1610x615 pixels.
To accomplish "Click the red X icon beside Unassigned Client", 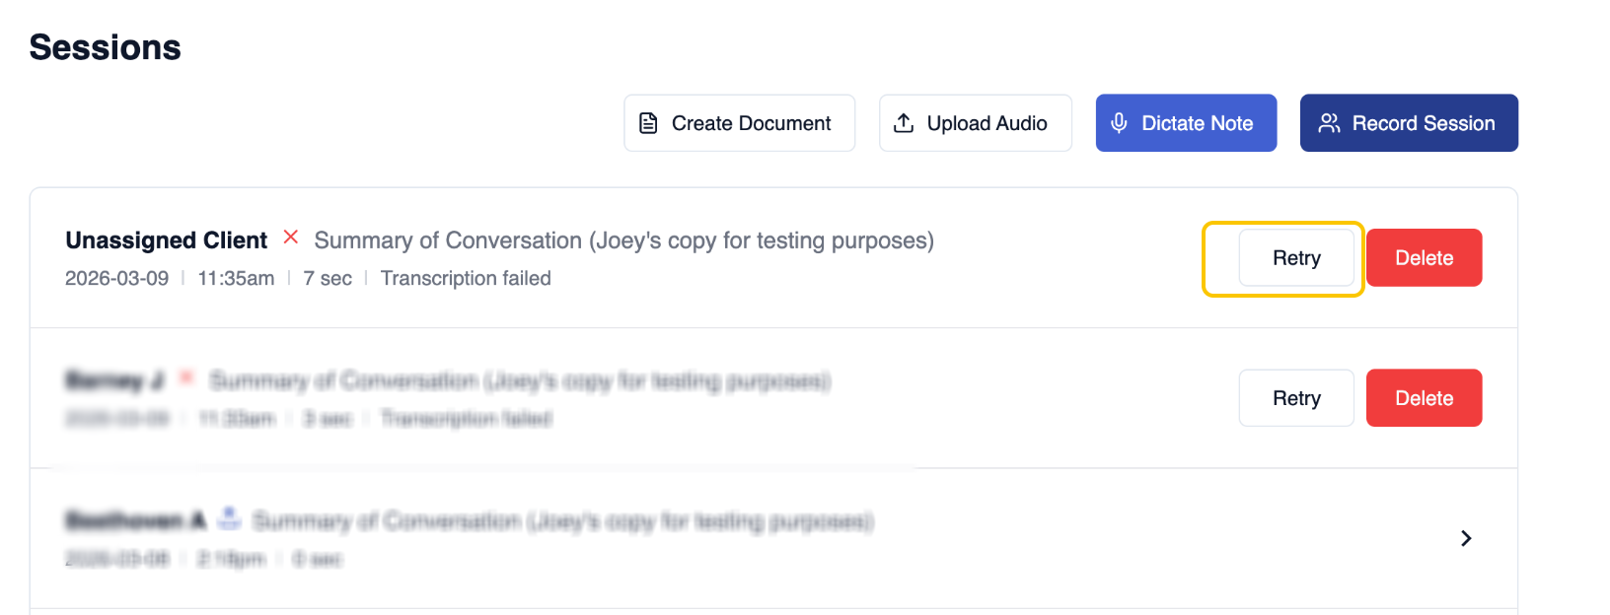I will [x=291, y=238].
